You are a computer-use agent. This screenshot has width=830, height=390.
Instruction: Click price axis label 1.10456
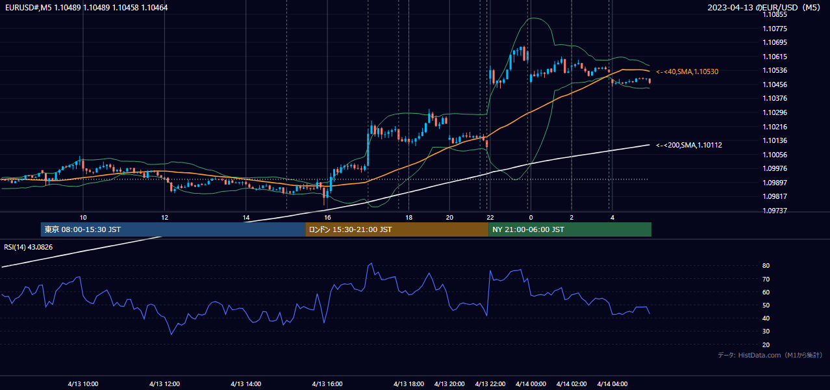point(774,84)
